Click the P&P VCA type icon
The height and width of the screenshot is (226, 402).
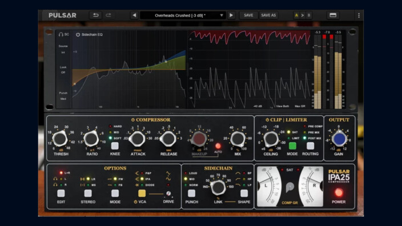pyautogui.click(x=137, y=173)
